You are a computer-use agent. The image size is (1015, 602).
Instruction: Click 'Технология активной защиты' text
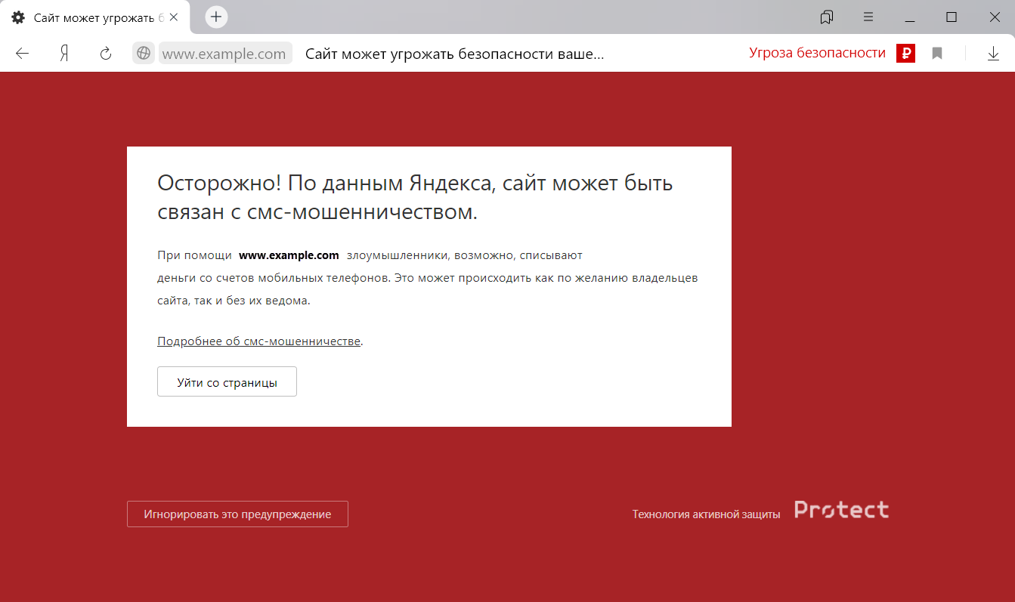pyautogui.click(x=706, y=514)
